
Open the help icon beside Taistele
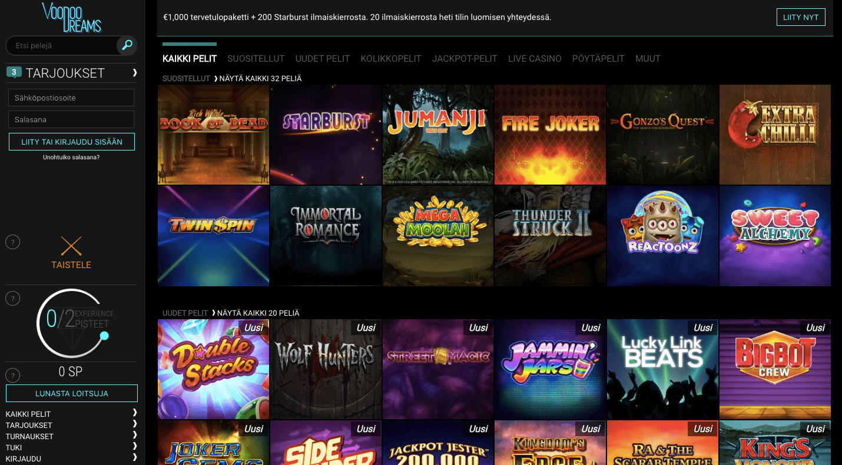tap(12, 242)
